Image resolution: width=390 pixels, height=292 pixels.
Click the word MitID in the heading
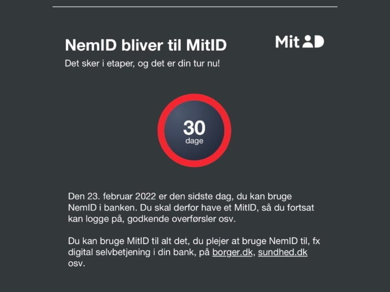coord(207,45)
